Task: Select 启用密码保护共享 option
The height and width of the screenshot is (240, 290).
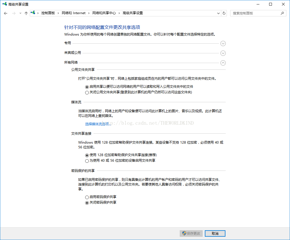Action: point(87,197)
